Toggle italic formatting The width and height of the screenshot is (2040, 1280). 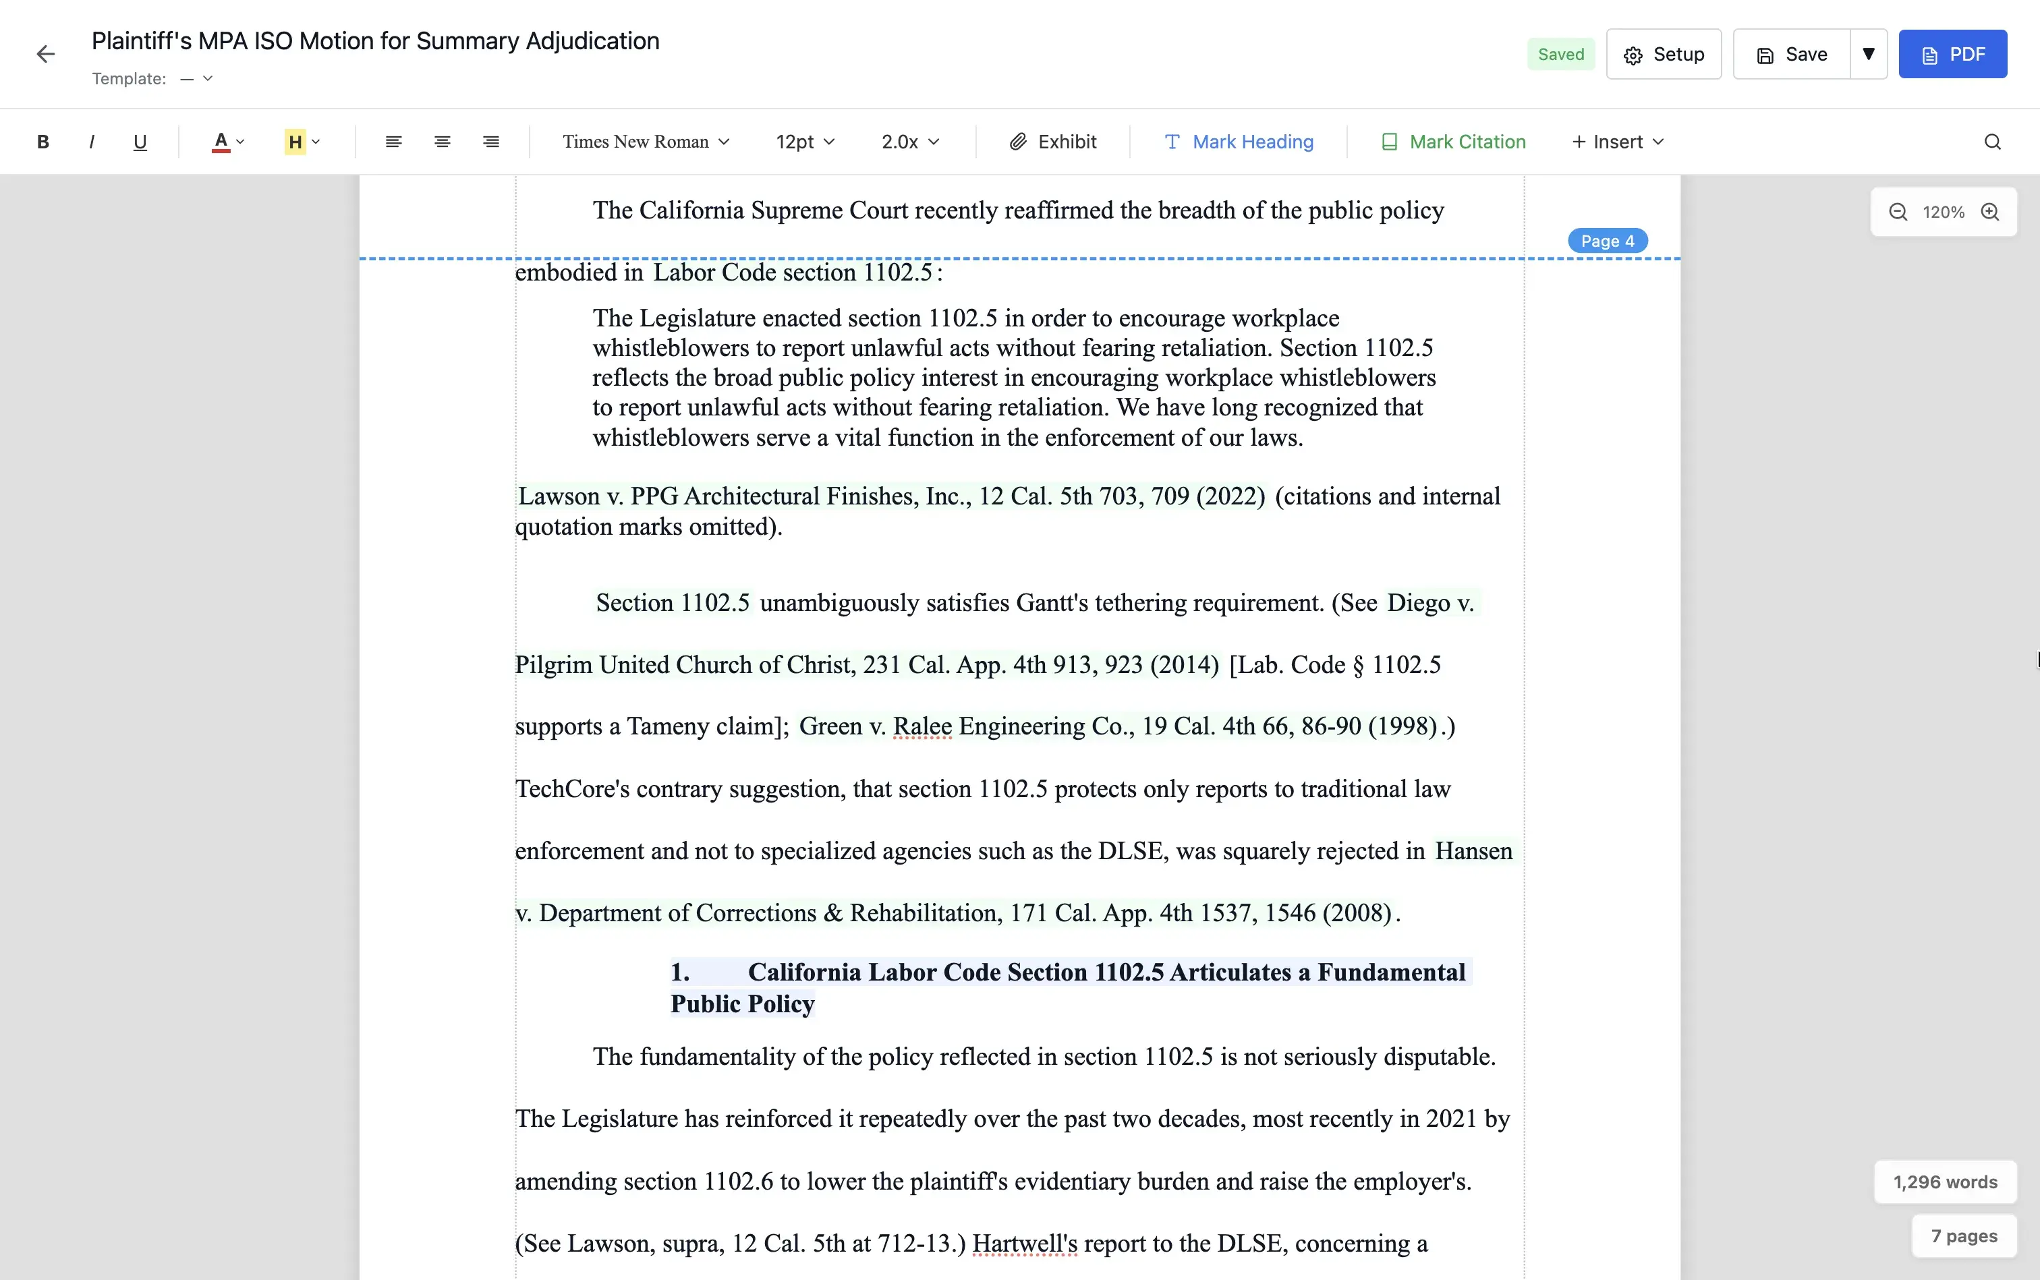[x=92, y=142]
